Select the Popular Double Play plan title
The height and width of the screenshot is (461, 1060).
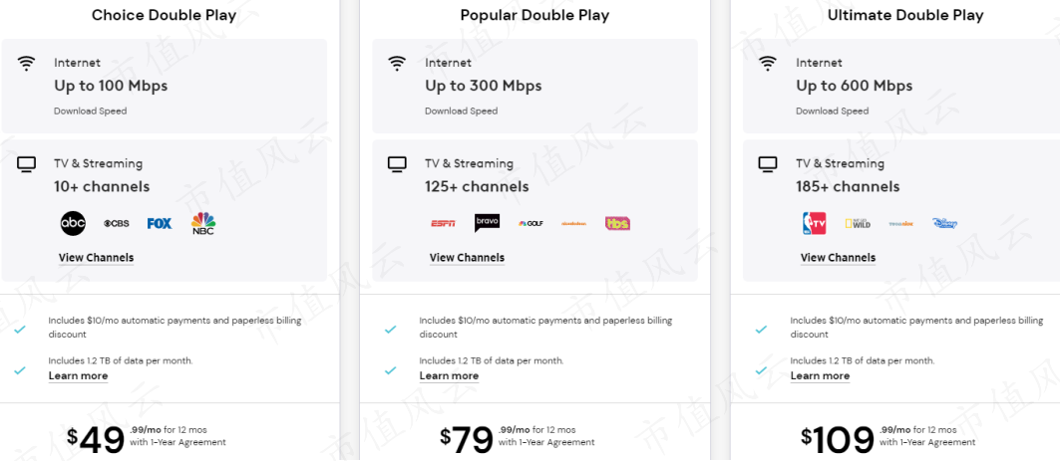tap(534, 15)
